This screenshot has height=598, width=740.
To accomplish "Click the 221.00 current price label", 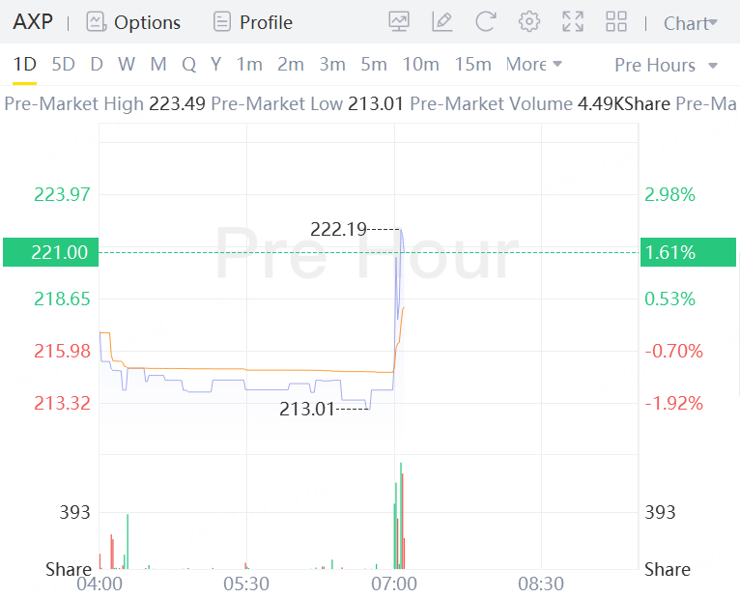I will 59,252.
